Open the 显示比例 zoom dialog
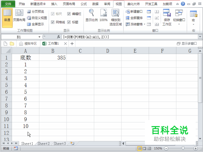The height and width of the screenshot is (152, 203). click(92, 15)
